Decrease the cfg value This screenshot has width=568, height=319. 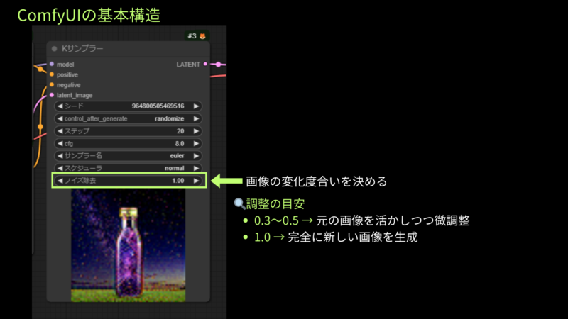coord(60,144)
